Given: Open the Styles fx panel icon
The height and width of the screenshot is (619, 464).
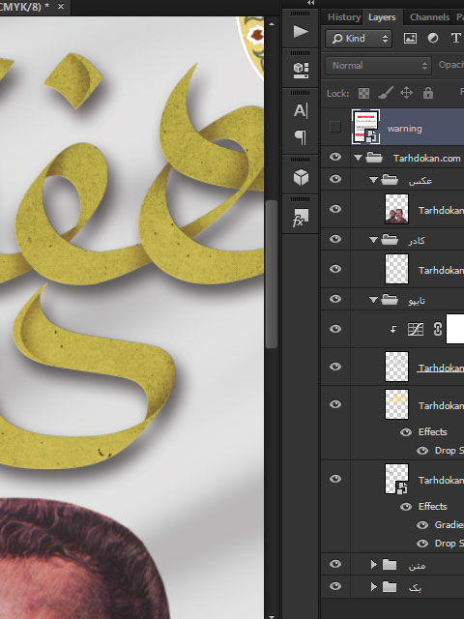Looking at the screenshot, I should click(x=301, y=218).
